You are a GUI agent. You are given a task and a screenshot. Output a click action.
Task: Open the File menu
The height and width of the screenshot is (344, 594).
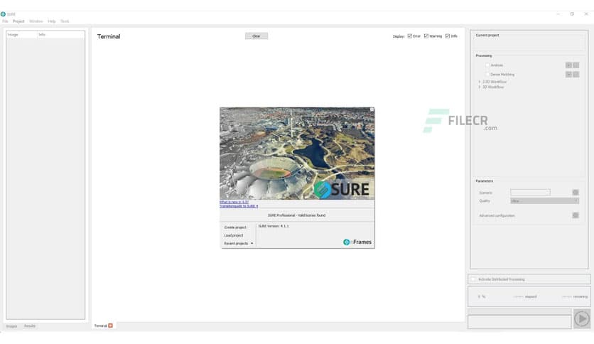5,21
